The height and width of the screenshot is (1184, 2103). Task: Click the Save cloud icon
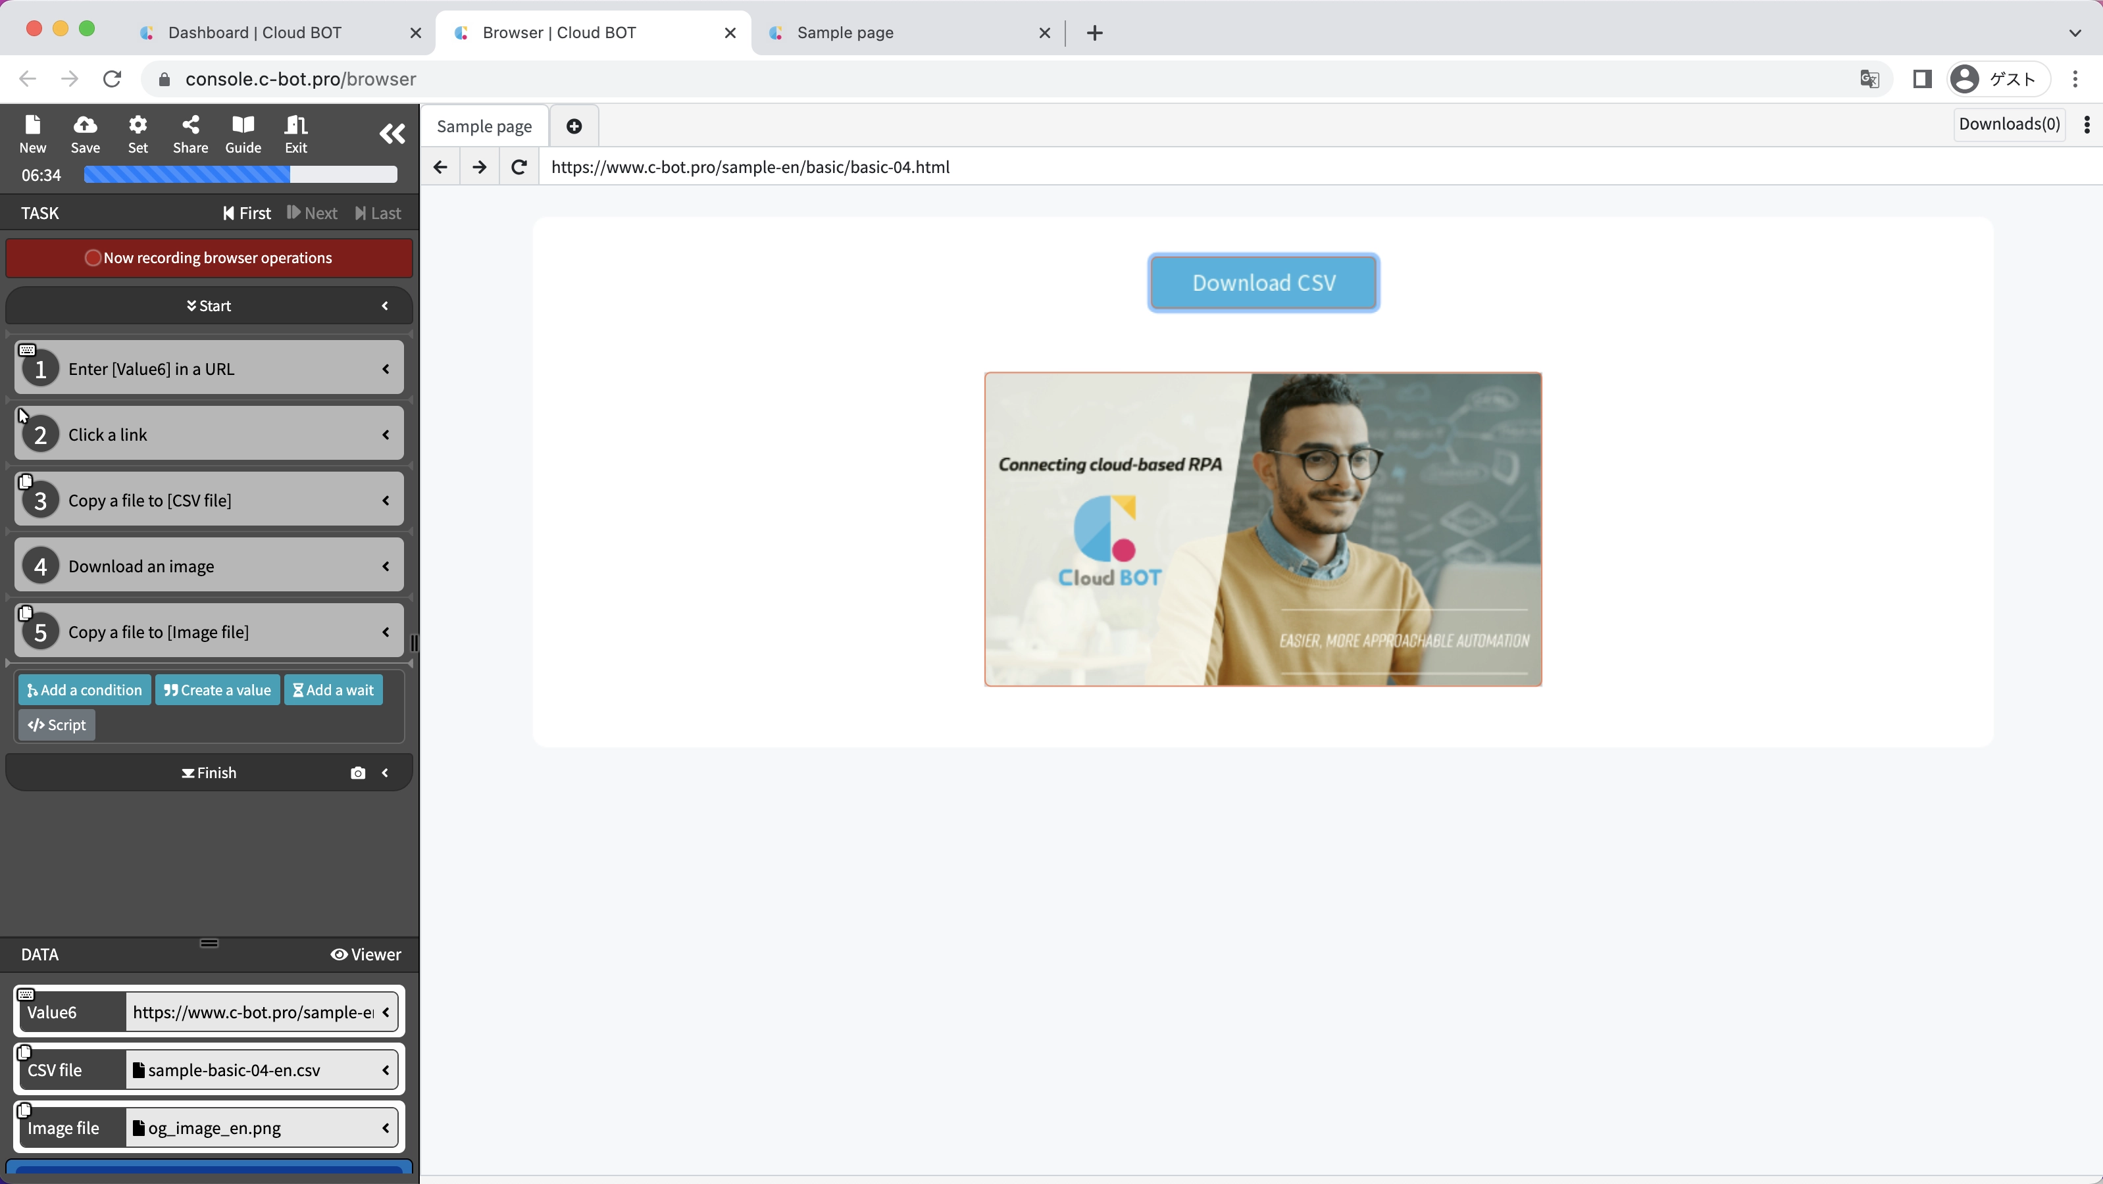85,133
